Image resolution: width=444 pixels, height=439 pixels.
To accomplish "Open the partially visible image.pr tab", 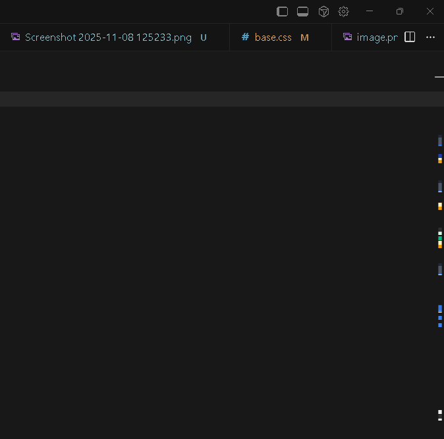I will coord(377,38).
